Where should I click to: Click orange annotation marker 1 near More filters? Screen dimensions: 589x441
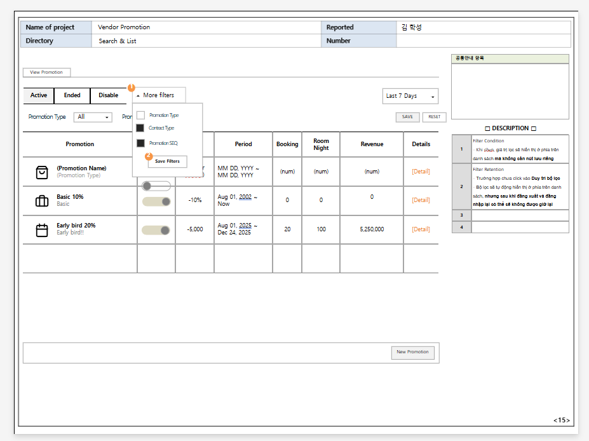(132, 87)
